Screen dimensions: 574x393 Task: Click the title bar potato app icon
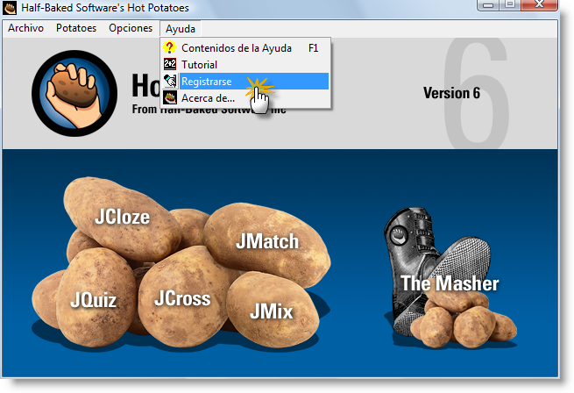coord(10,8)
